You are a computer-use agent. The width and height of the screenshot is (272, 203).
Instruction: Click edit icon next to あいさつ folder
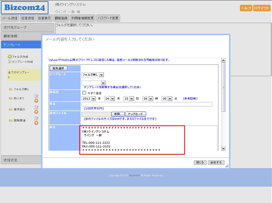tap(37, 96)
